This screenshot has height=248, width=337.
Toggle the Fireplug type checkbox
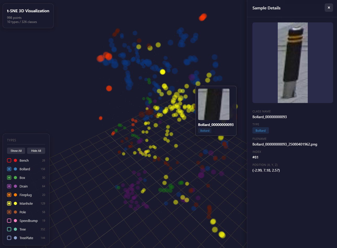[9, 195]
